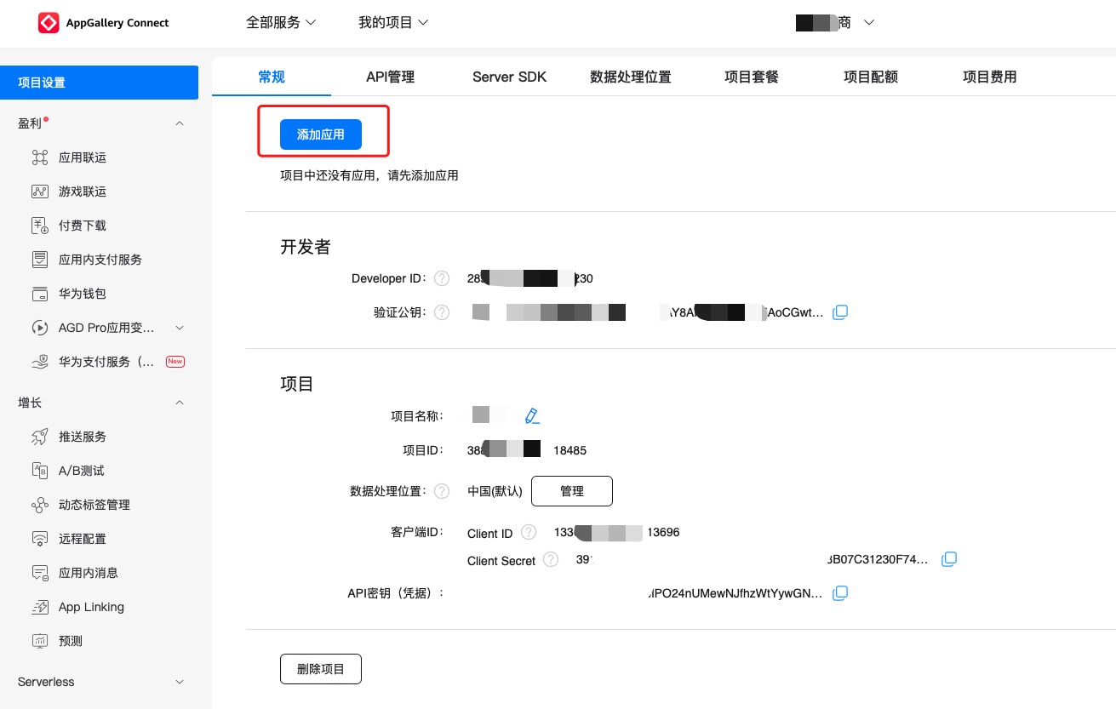Collapse the 盈利 sidebar section
Screen dimensions: 1116x709
click(180, 123)
